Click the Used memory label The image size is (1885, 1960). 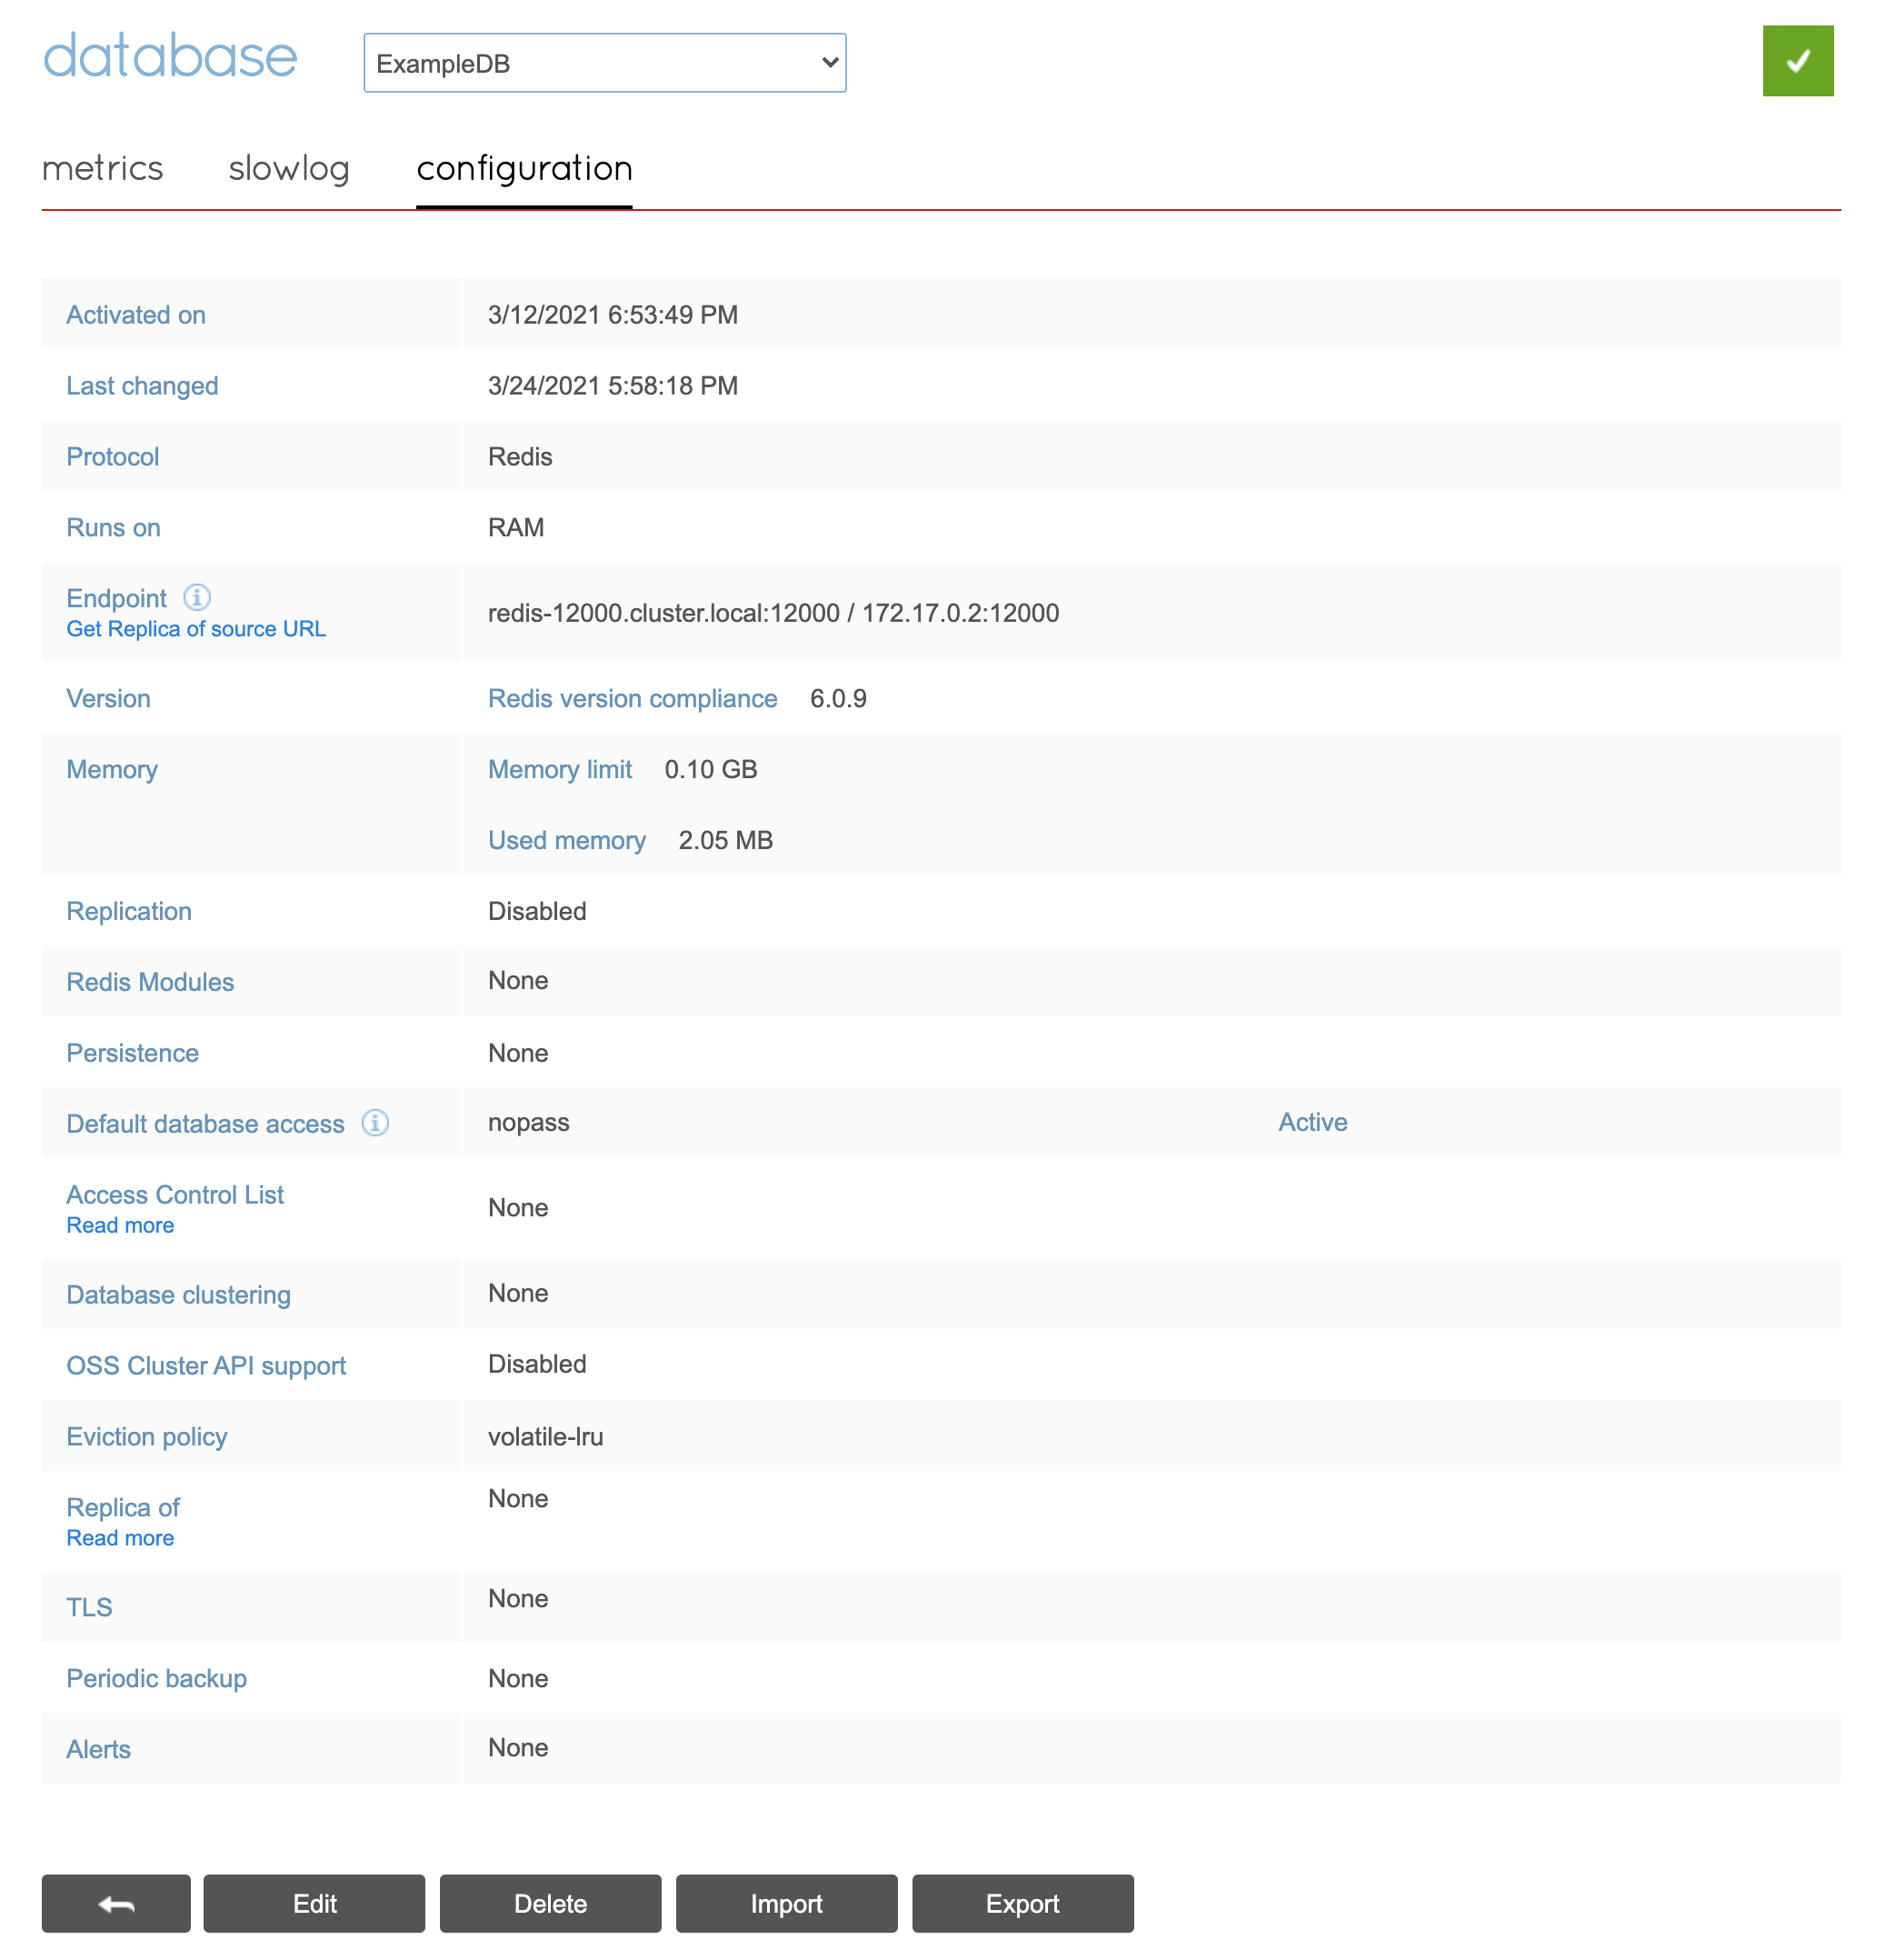pos(566,840)
